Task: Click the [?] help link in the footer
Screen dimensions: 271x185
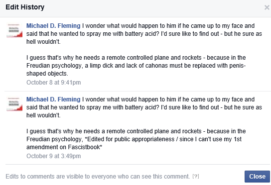Action: [x=196, y=177]
